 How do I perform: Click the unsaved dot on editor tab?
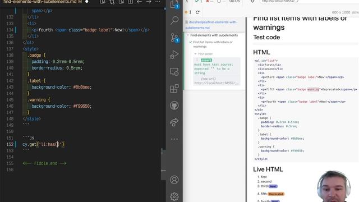(87, 2)
